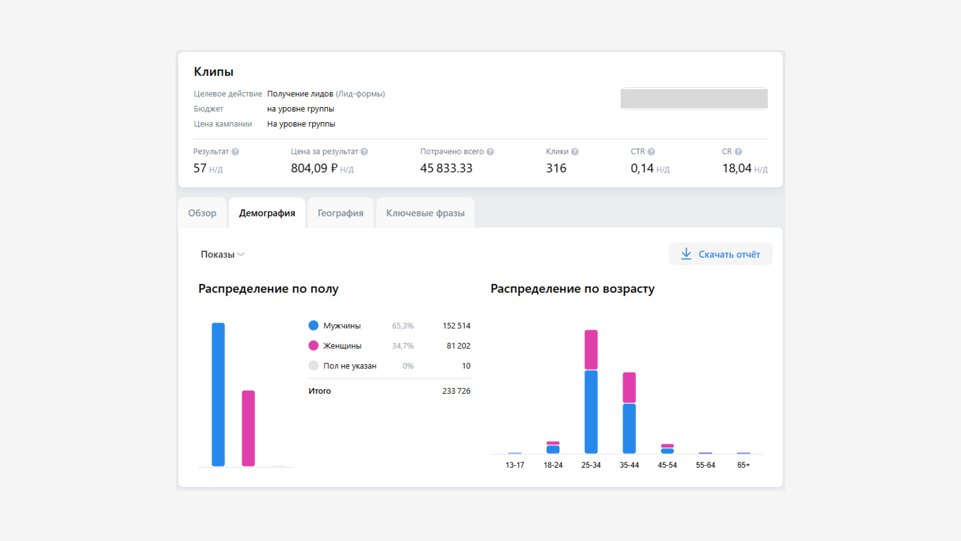Click help icon beside Цена за результат
961x541 pixels.
(364, 152)
